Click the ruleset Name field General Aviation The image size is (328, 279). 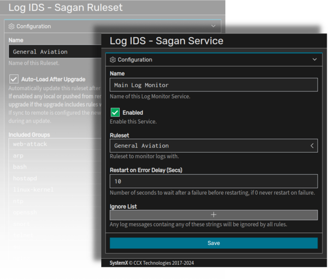click(x=55, y=51)
